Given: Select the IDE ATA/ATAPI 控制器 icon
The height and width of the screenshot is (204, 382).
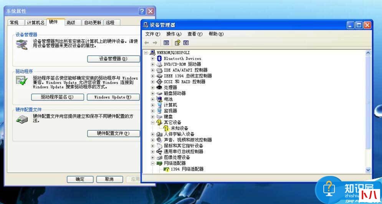Looking at the screenshot, I should click(x=159, y=70).
